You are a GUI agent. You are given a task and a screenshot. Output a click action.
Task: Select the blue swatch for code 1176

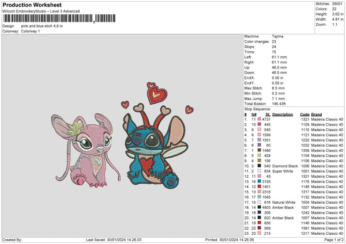tap(259, 181)
